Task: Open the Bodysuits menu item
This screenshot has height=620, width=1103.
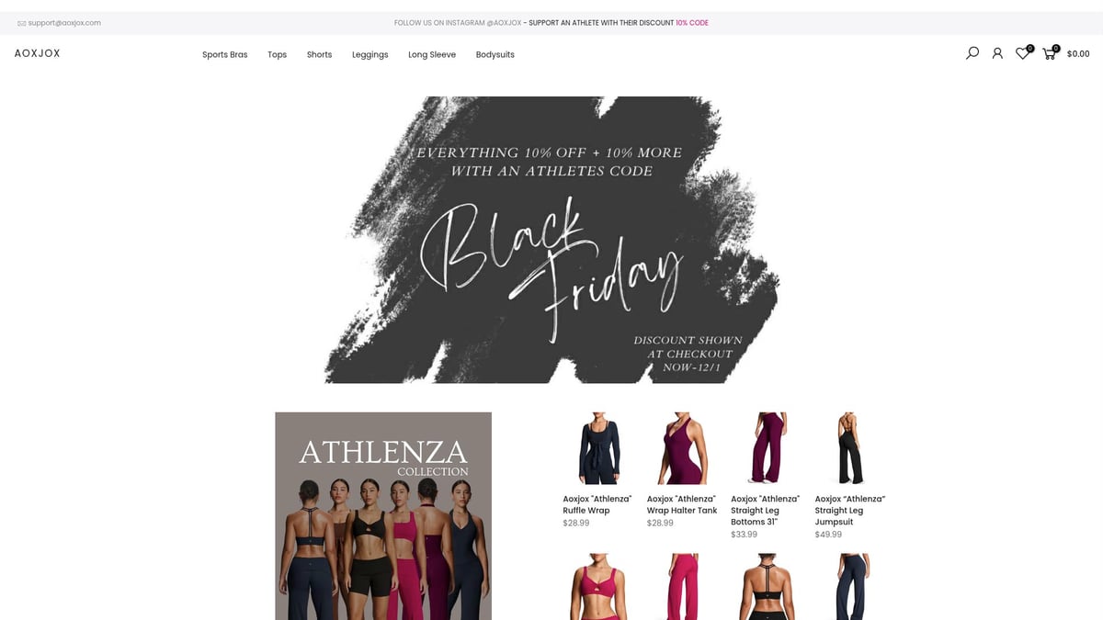Action: pyautogui.click(x=495, y=54)
